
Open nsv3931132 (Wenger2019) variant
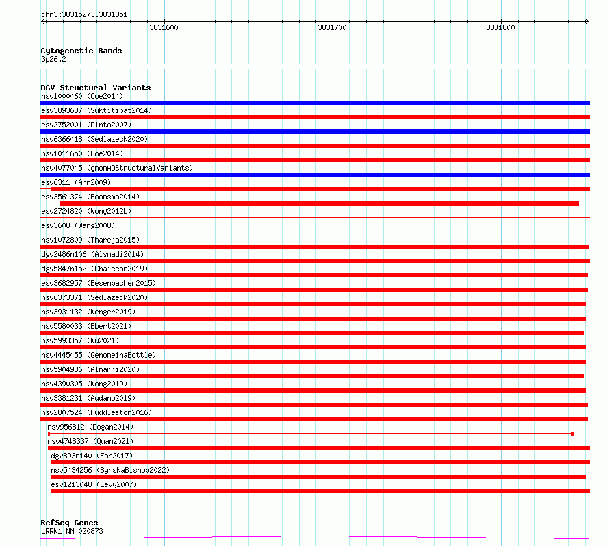pyautogui.click(x=88, y=312)
